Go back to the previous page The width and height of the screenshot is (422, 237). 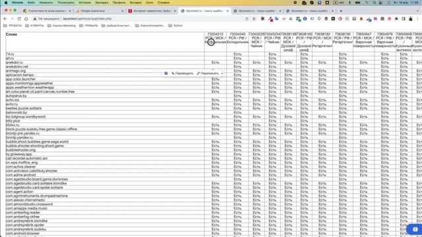5,19
